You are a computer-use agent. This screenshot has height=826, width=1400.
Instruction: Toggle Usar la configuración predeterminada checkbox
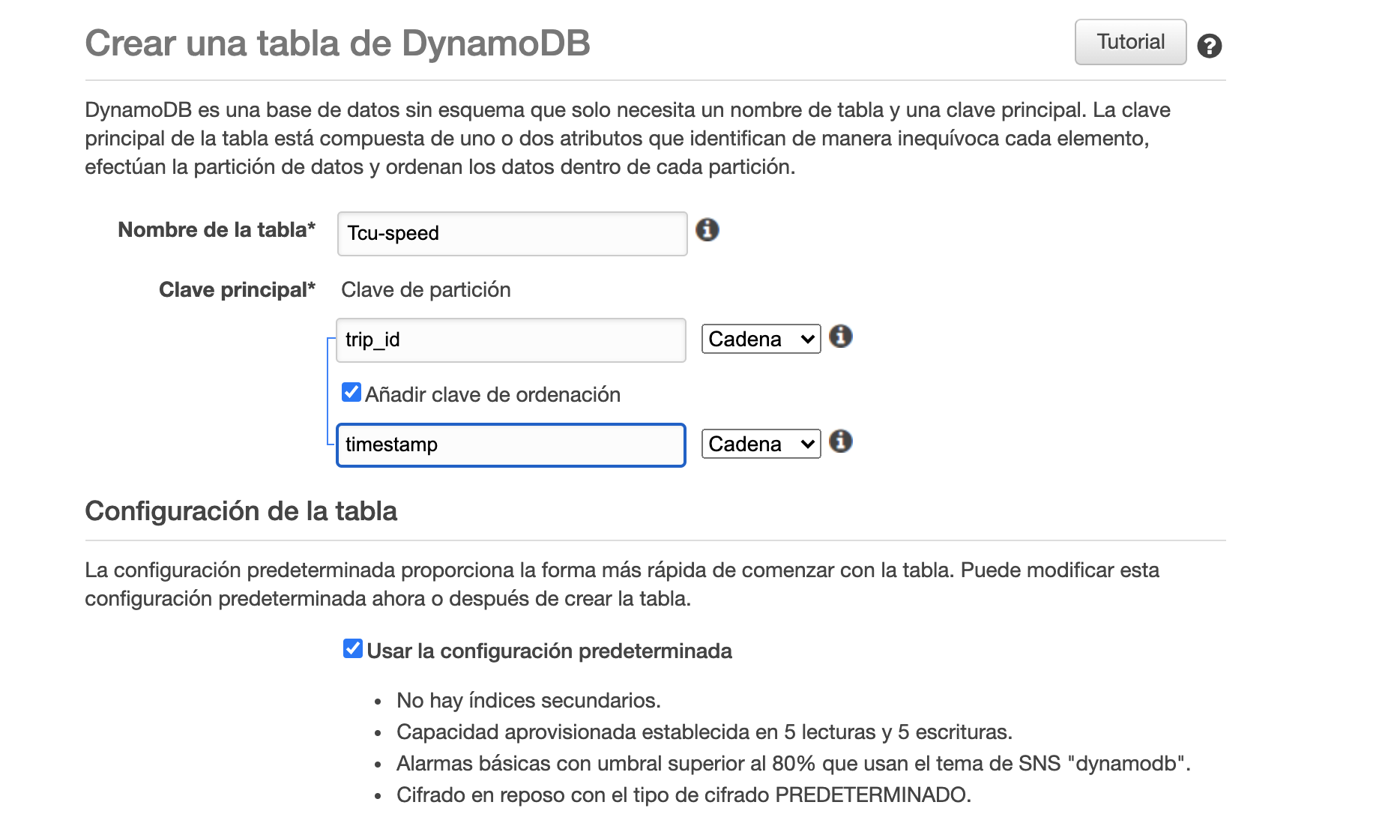pyautogui.click(x=353, y=648)
